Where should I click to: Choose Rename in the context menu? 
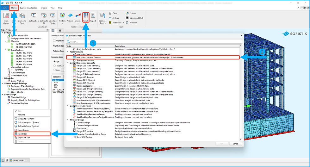click(32, 114)
